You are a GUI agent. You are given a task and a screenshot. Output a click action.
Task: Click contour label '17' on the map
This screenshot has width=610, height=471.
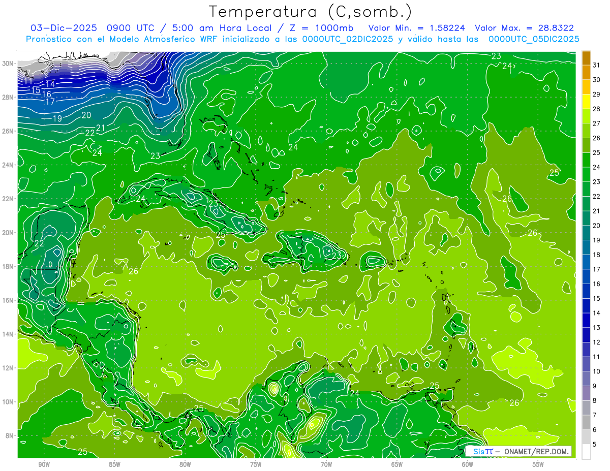point(50,102)
